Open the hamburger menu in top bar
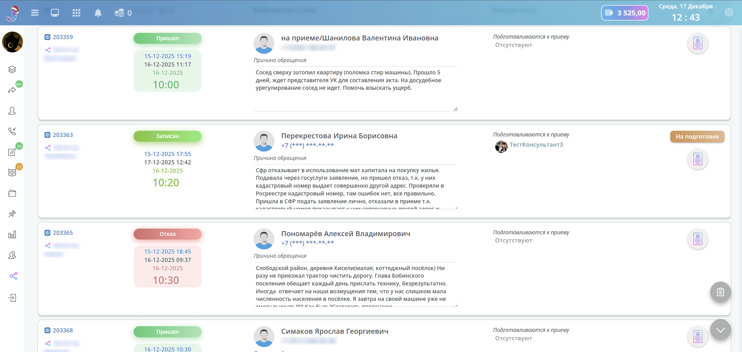Viewport: 742px width, 352px height. 35,13
